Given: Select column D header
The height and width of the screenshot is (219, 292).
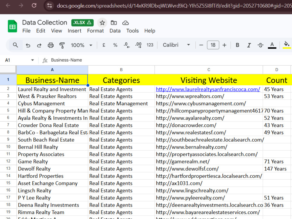Looking at the screenshot, I should point(277,70).
